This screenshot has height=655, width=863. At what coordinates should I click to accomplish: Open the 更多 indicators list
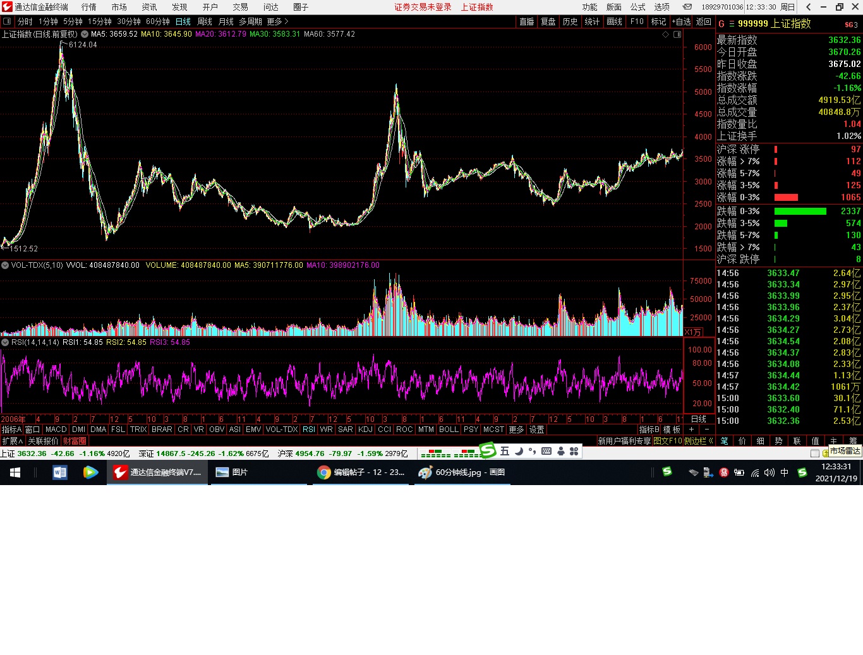pos(516,430)
